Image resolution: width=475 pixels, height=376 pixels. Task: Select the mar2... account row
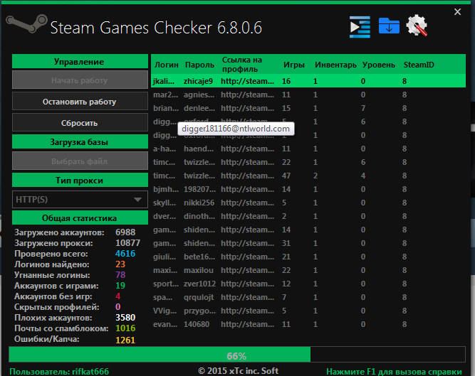tap(308, 95)
